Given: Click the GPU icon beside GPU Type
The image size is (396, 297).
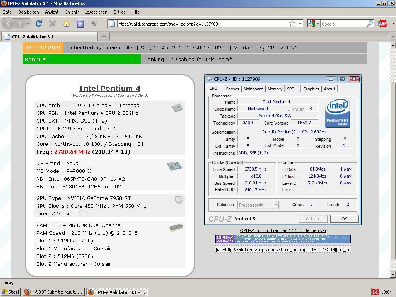Looking at the screenshot, I should point(179,200).
